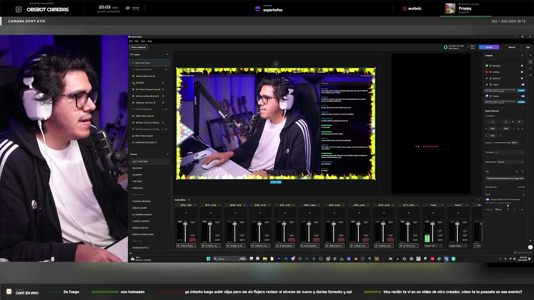Reload the browser URL with the refresh icon
The height and width of the screenshot is (300, 534).
tap(522, 172)
